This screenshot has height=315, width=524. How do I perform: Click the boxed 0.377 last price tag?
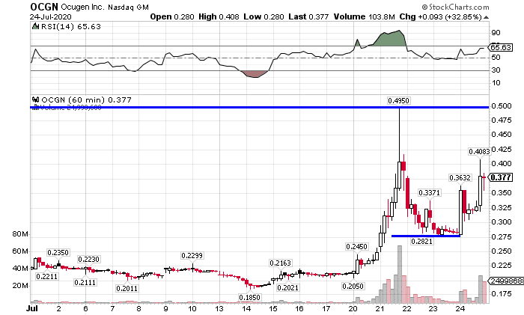coord(501,177)
